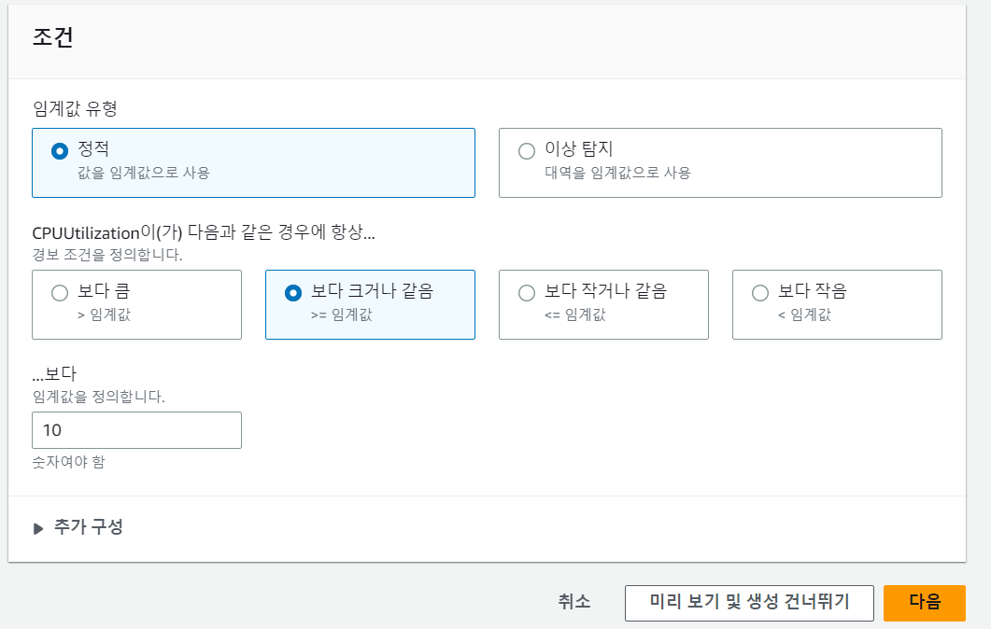Click the 임계값 유형 label
The width and height of the screenshot is (991, 629).
75,108
